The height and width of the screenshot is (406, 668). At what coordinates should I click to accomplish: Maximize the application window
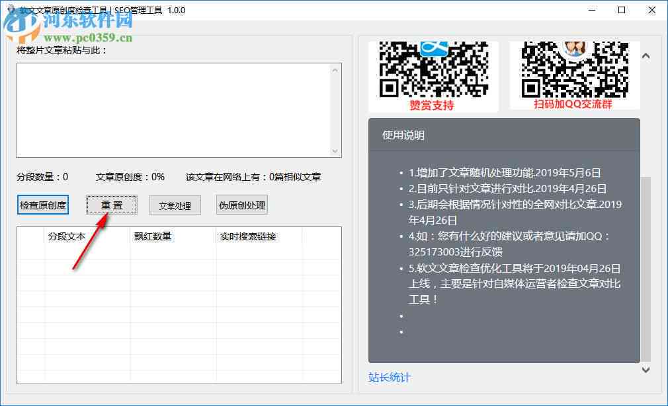[622, 10]
